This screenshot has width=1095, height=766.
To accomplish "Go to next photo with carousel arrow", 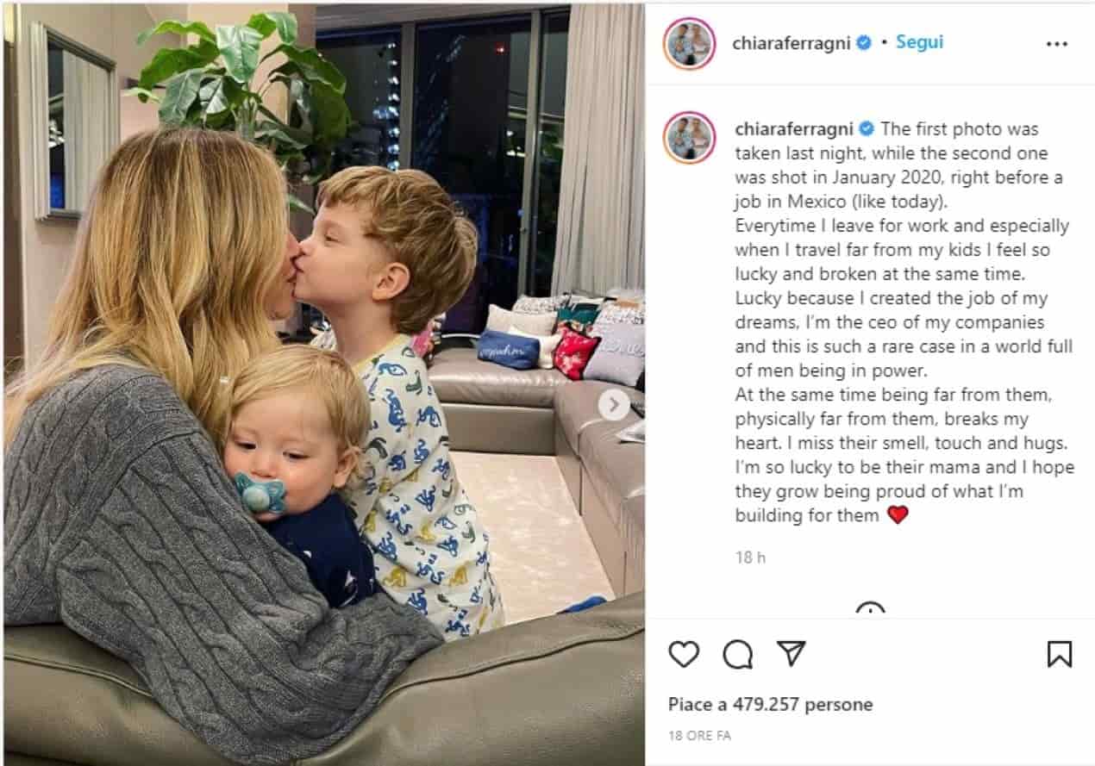I will click(614, 405).
